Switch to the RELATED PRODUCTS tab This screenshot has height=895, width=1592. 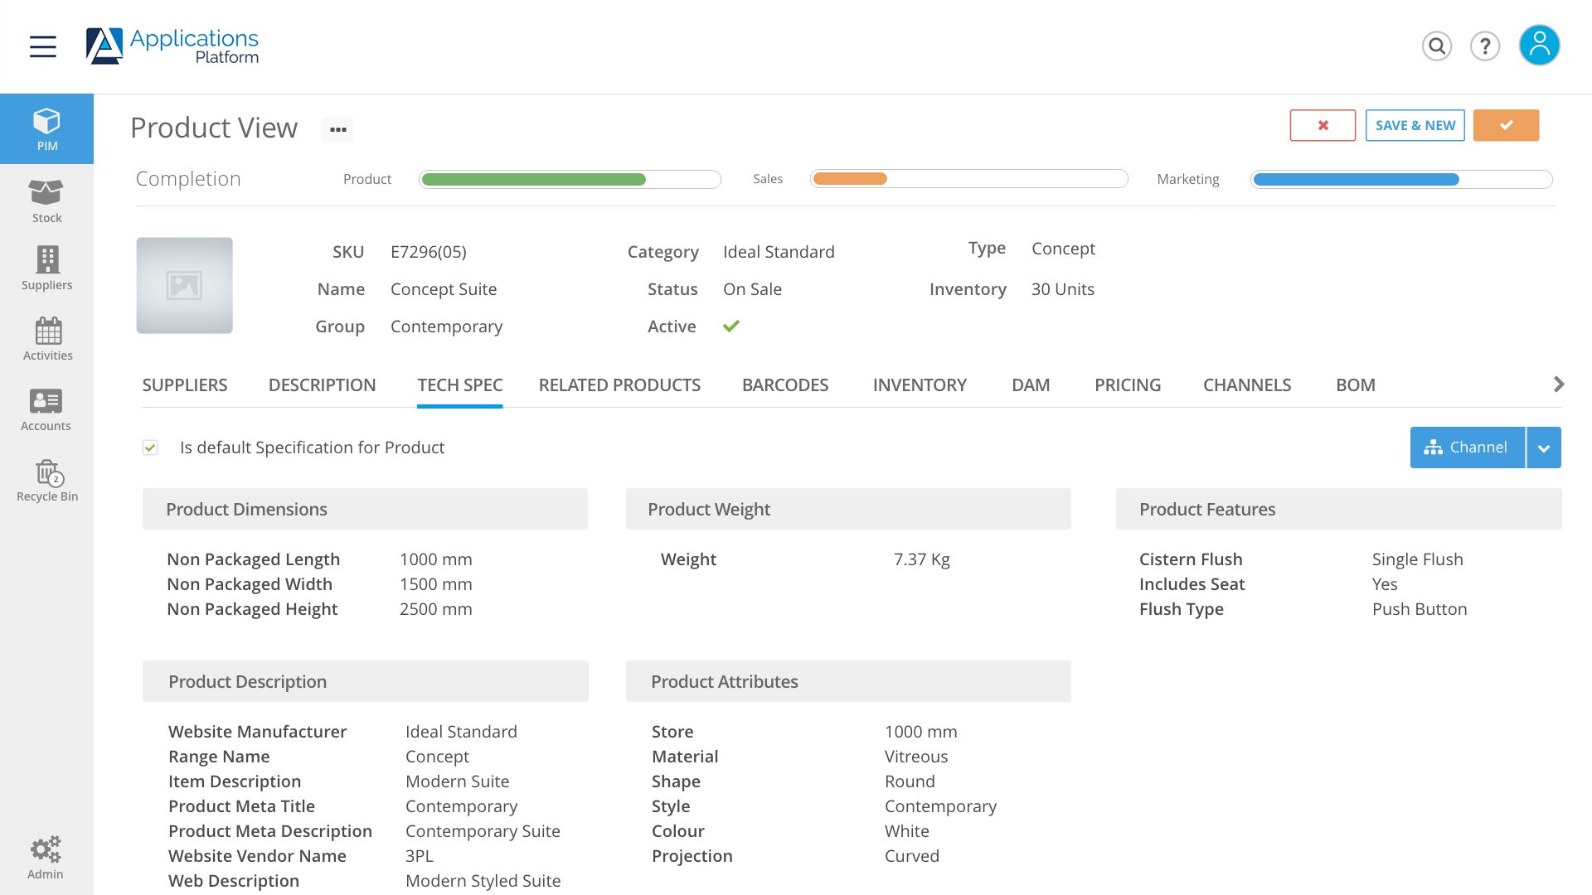(619, 385)
